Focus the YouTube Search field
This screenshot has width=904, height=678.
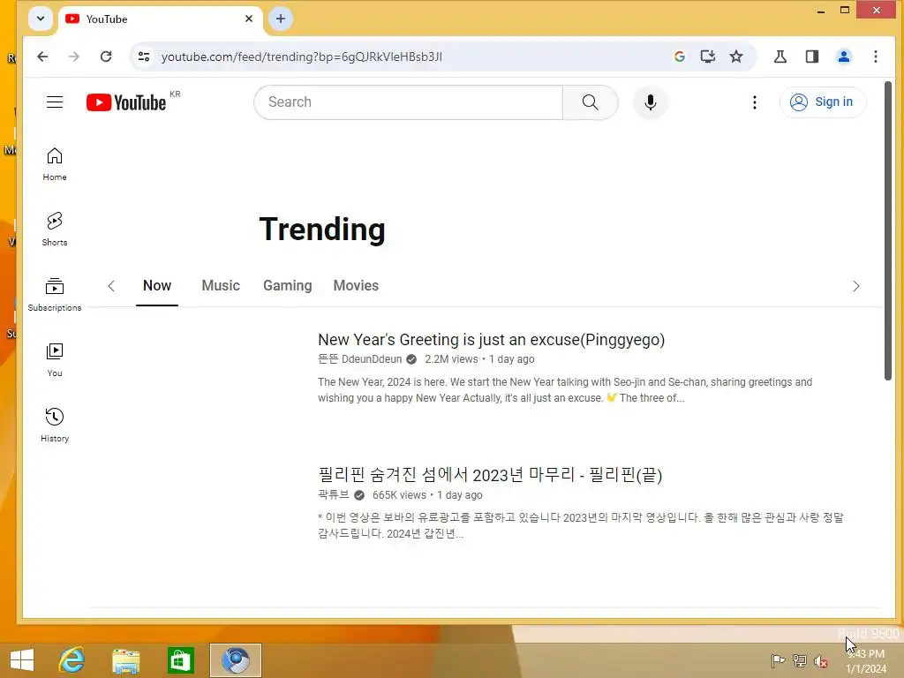408,102
